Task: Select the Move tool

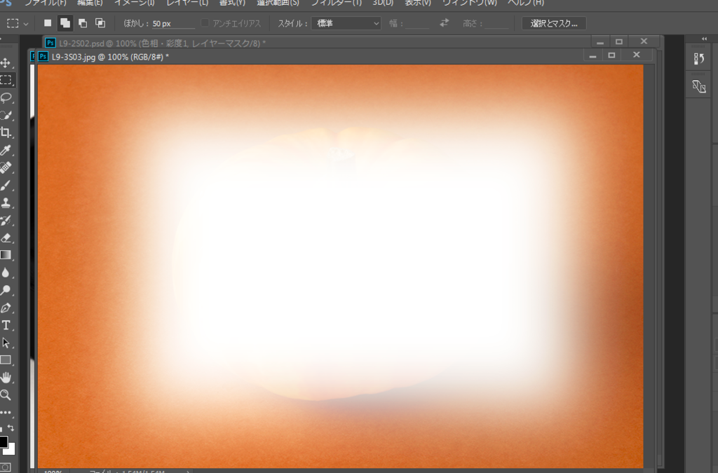Action: point(6,62)
